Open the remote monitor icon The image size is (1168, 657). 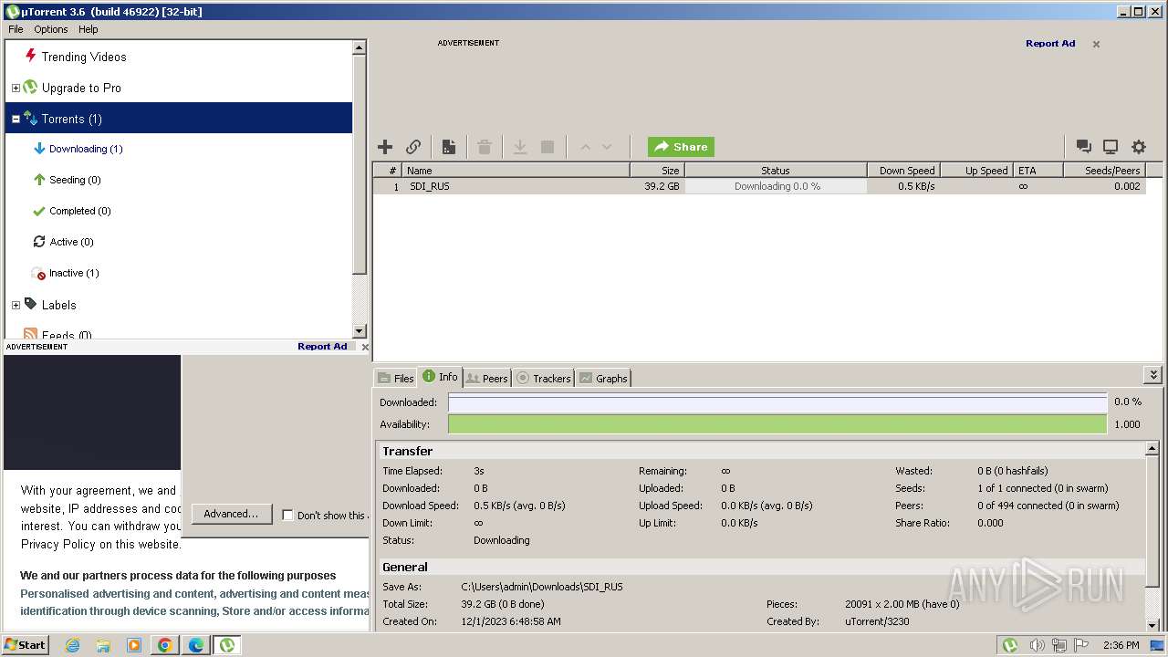point(1111,147)
